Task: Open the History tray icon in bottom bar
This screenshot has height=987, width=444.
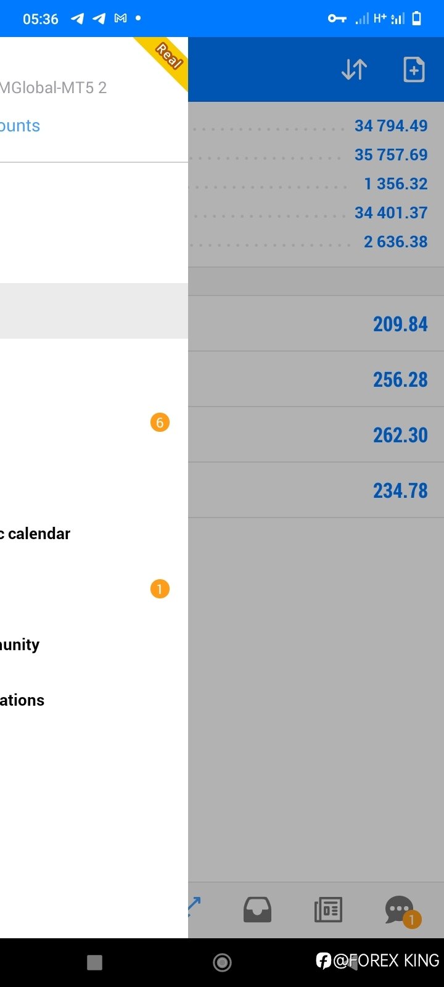Action: tap(257, 910)
